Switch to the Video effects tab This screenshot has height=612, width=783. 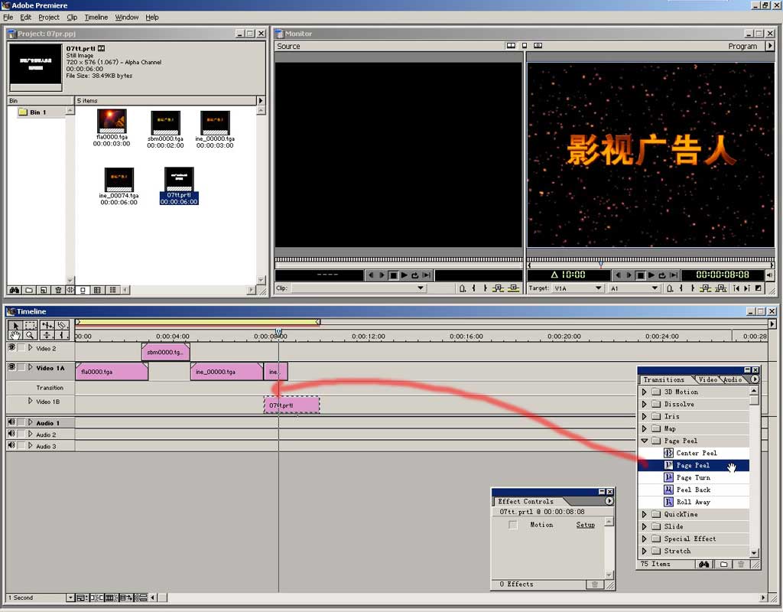(707, 379)
